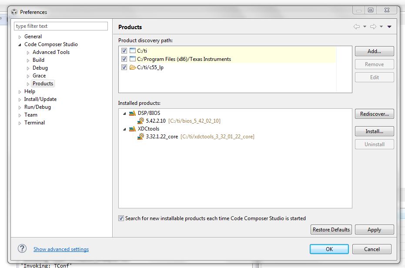Click the XDCtools product icon
This screenshot has width=405, height=268.
132,129
